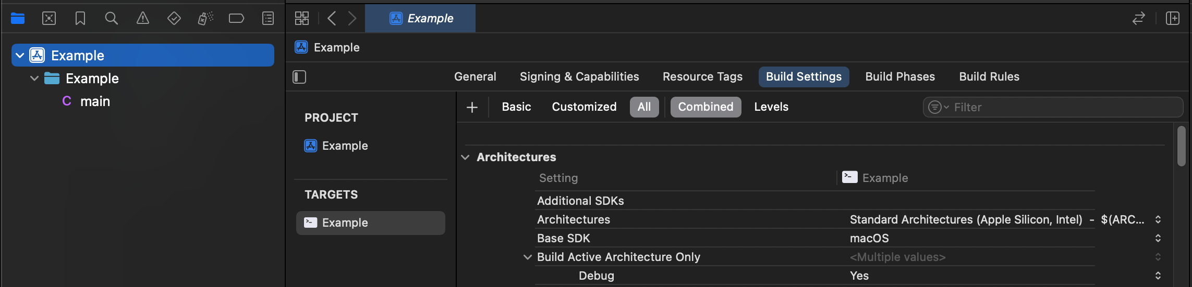Open the Debug navigator spray icon
The width and height of the screenshot is (1192, 287).
205,19
